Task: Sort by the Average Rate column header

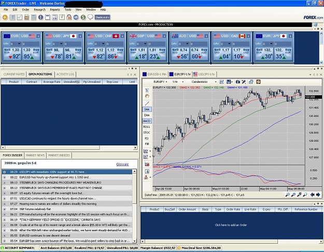Action: pyautogui.click(x=52, y=82)
